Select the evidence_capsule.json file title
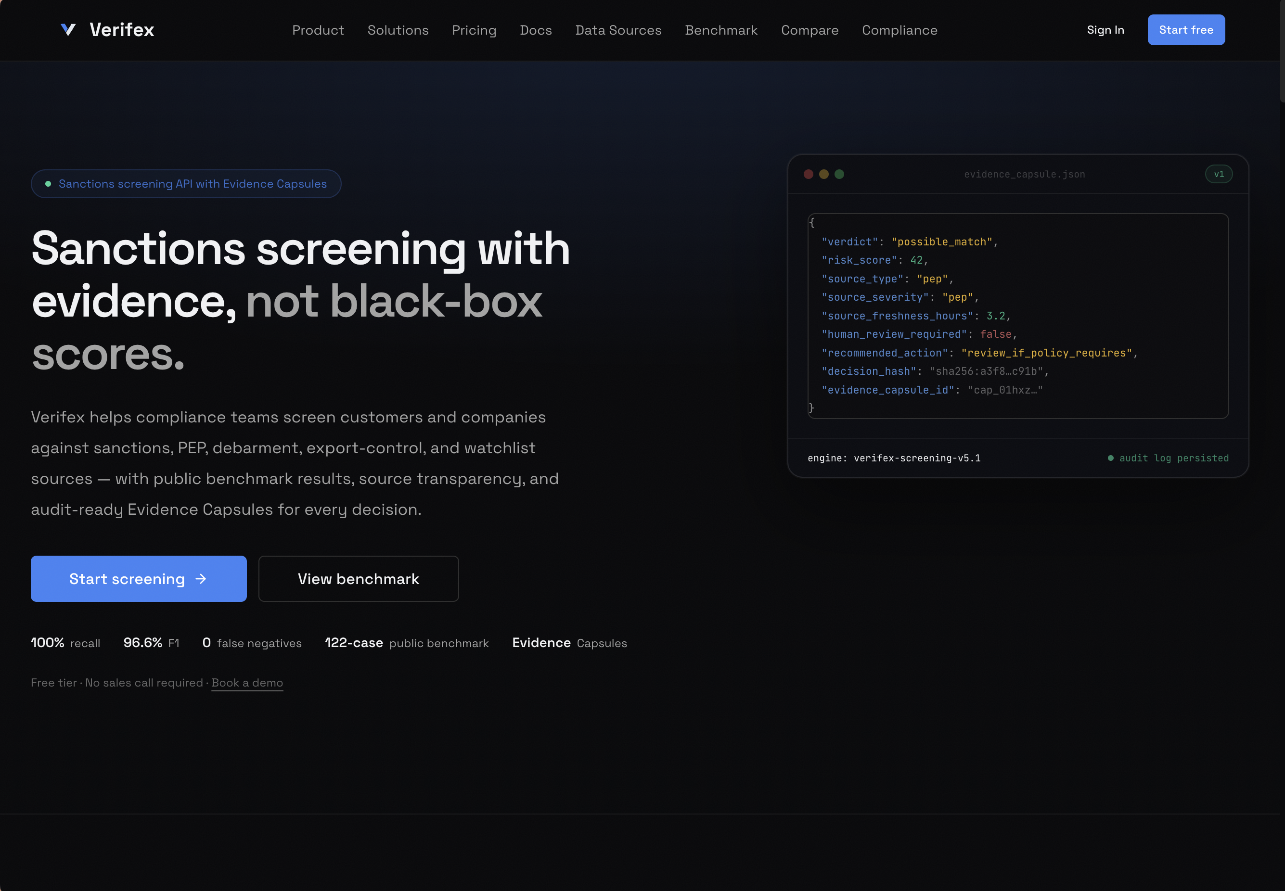Image resolution: width=1285 pixels, height=891 pixels. tap(1024, 174)
